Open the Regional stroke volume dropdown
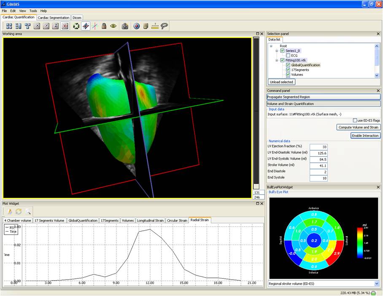 [x=377, y=284]
